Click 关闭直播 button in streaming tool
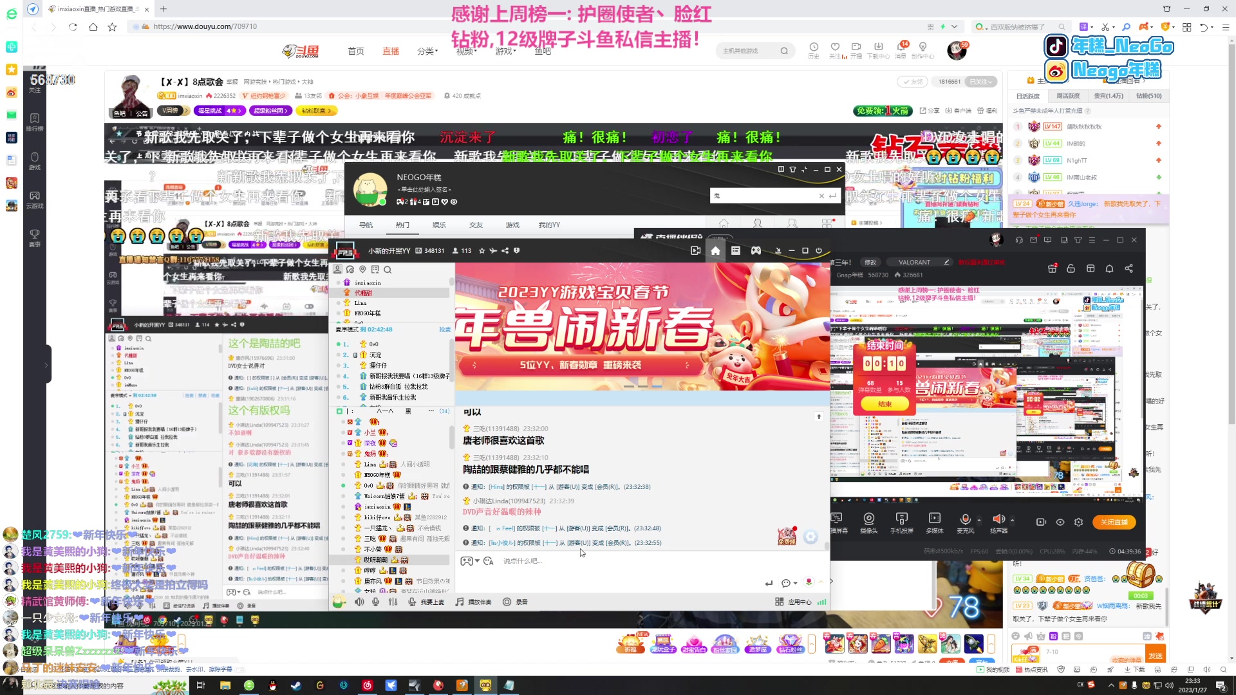The image size is (1236, 695). click(1114, 522)
